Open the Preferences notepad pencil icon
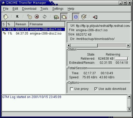The height and width of the screenshot is (118, 133). click(x=84, y=17)
